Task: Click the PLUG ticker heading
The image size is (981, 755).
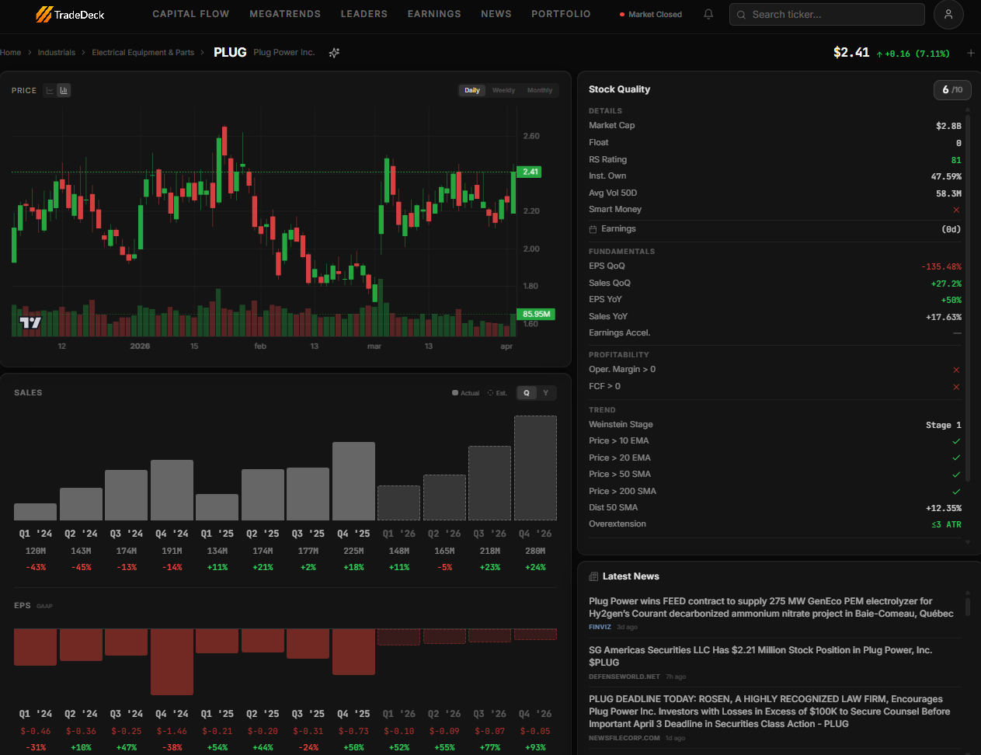Action: (x=230, y=53)
